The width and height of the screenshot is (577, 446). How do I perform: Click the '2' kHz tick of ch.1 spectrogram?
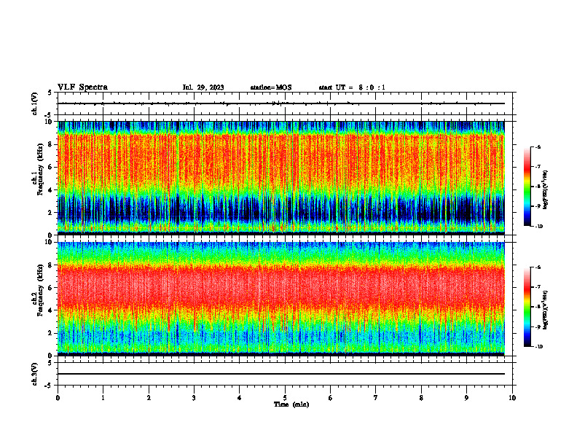[x=50, y=213]
